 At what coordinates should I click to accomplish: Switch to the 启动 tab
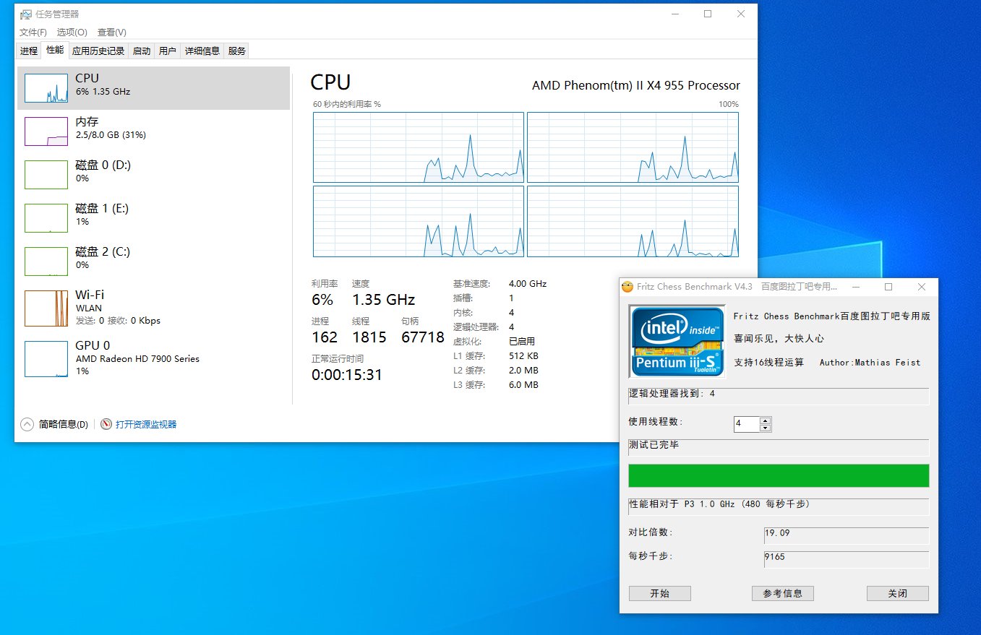click(142, 51)
